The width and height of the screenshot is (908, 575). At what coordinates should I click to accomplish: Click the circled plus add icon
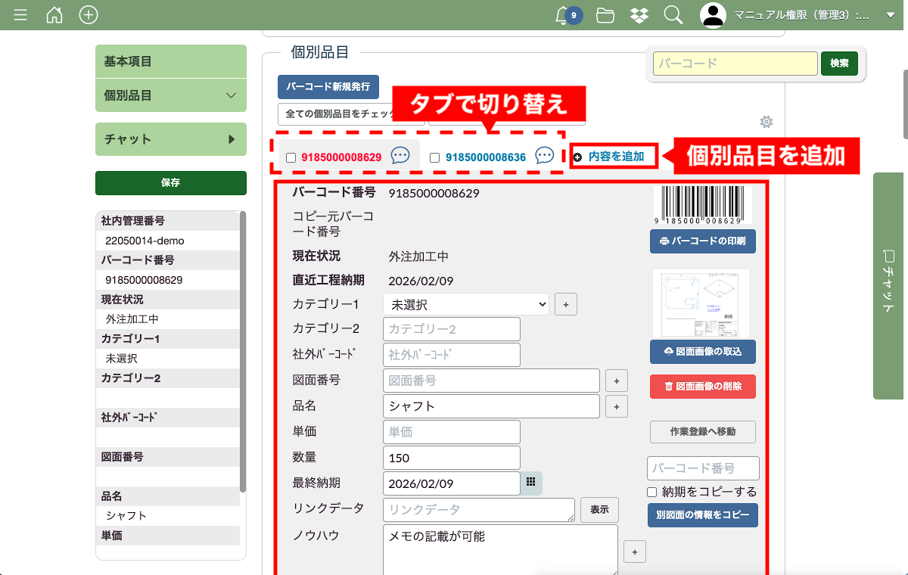(89, 15)
